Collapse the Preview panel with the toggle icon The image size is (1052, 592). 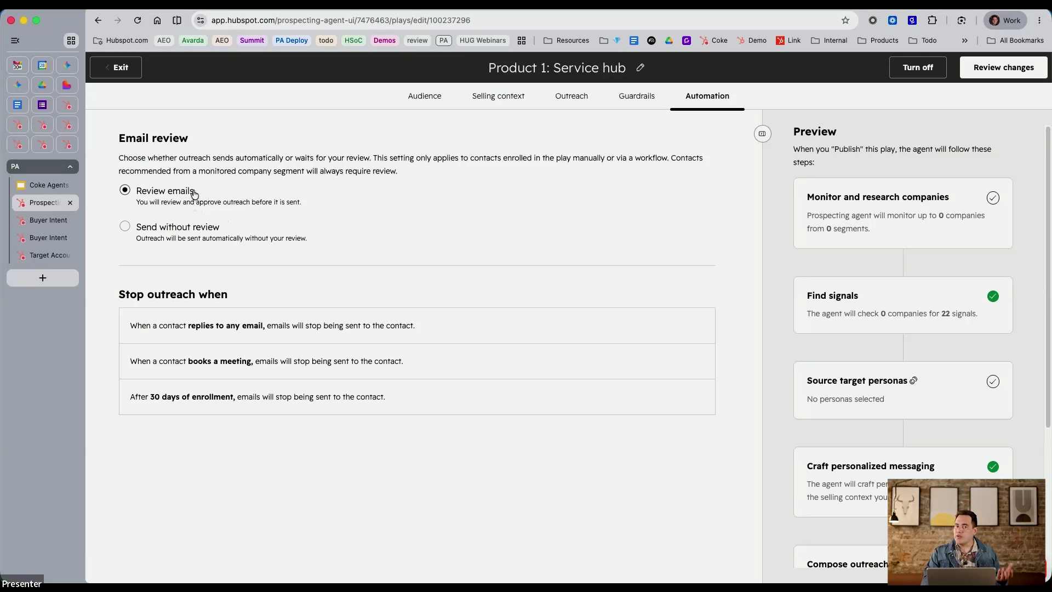(762, 134)
